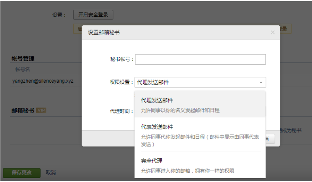Close the 设置邮箱秘书 dialog with X
Image resolution: width=312 pixels, height=182 pixels.
272,32
